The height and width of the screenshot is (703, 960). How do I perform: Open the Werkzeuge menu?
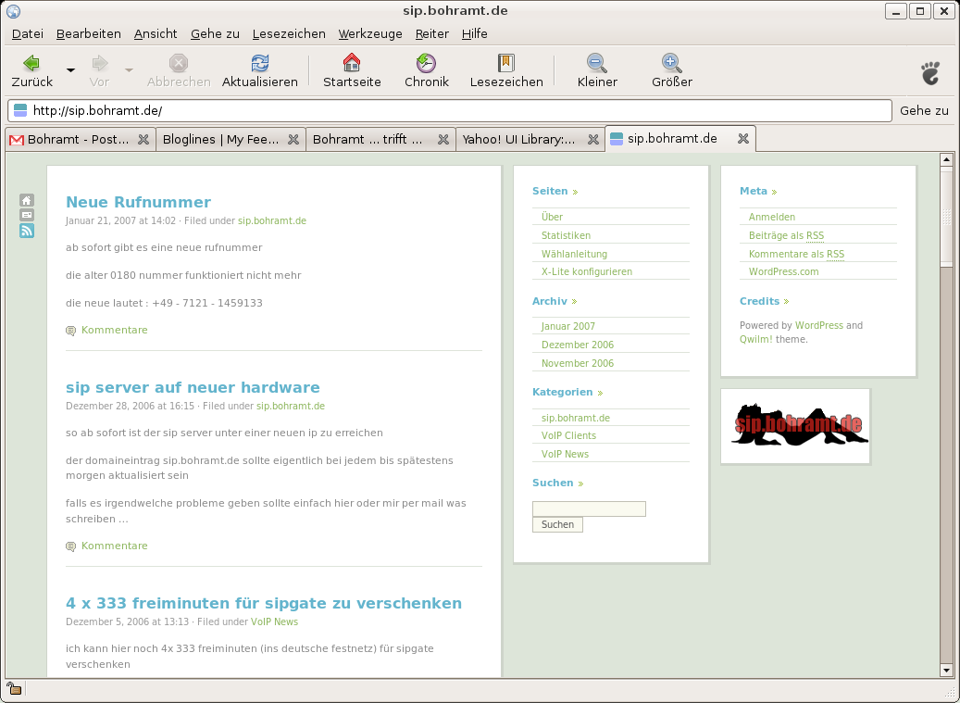pyautogui.click(x=369, y=33)
